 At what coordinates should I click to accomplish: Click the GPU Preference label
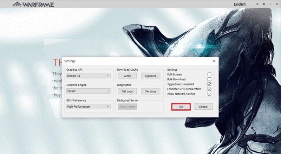point(76,101)
